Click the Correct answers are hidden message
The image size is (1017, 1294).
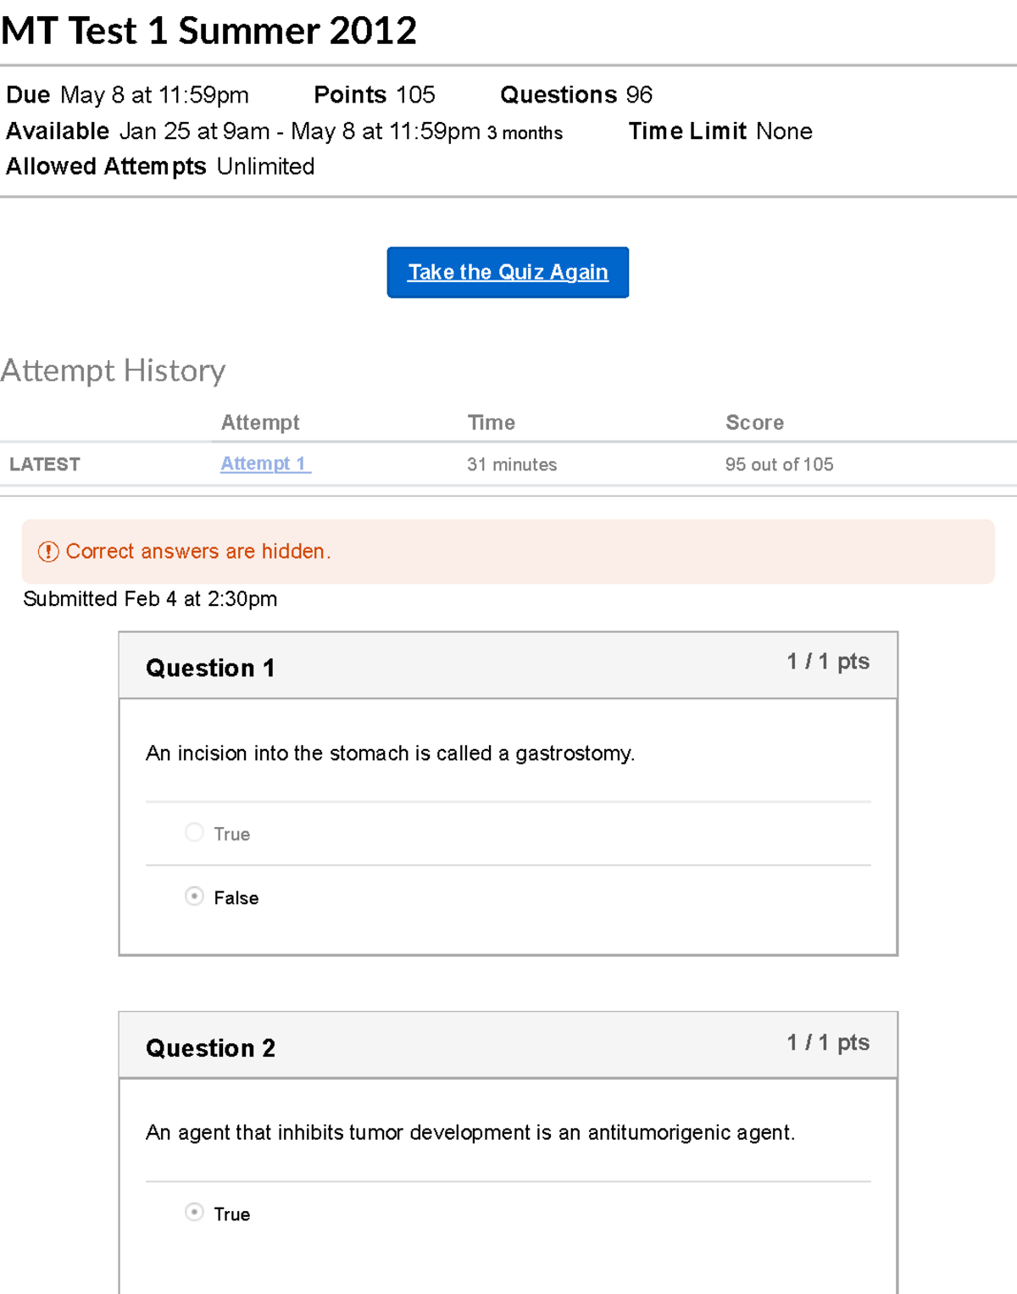pyautogui.click(x=198, y=552)
